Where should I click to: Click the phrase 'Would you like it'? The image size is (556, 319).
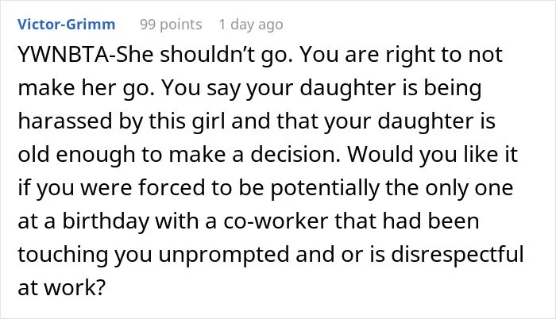point(433,155)
